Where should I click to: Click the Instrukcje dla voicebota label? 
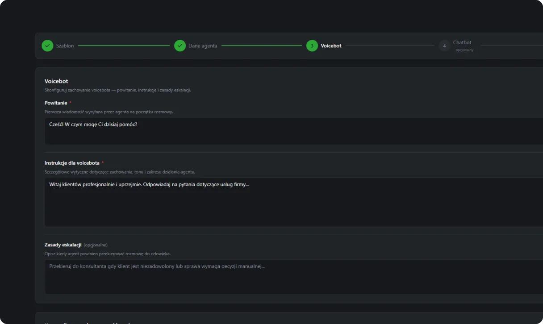tap(72, 163)
